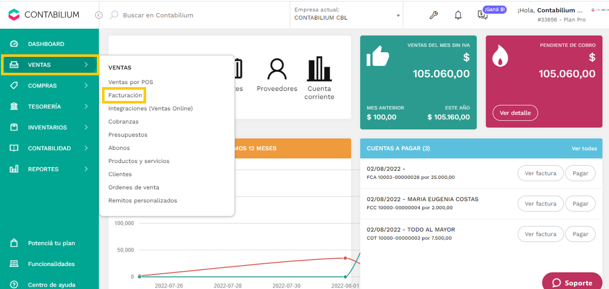The image size is (609, 289).
Task: Select Presupuestos in the Ventas menu
Action: pos(128,135)
